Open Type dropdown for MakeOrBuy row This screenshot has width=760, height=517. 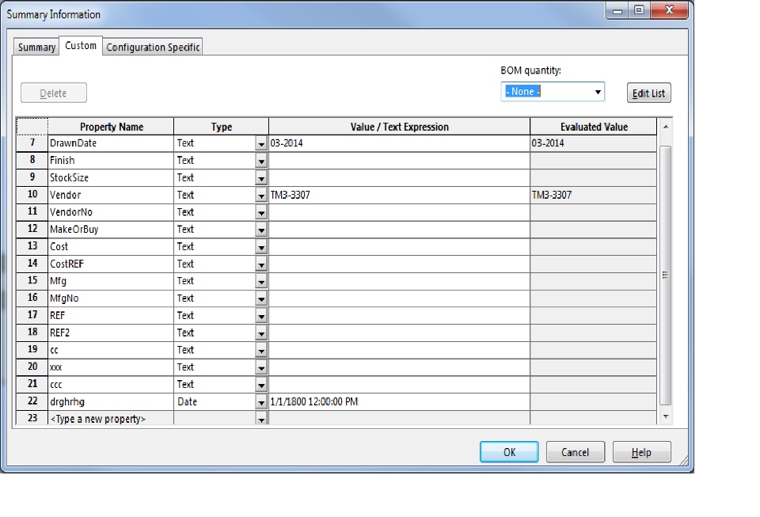point(261,230)
